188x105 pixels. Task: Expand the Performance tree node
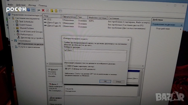point(15,34)
